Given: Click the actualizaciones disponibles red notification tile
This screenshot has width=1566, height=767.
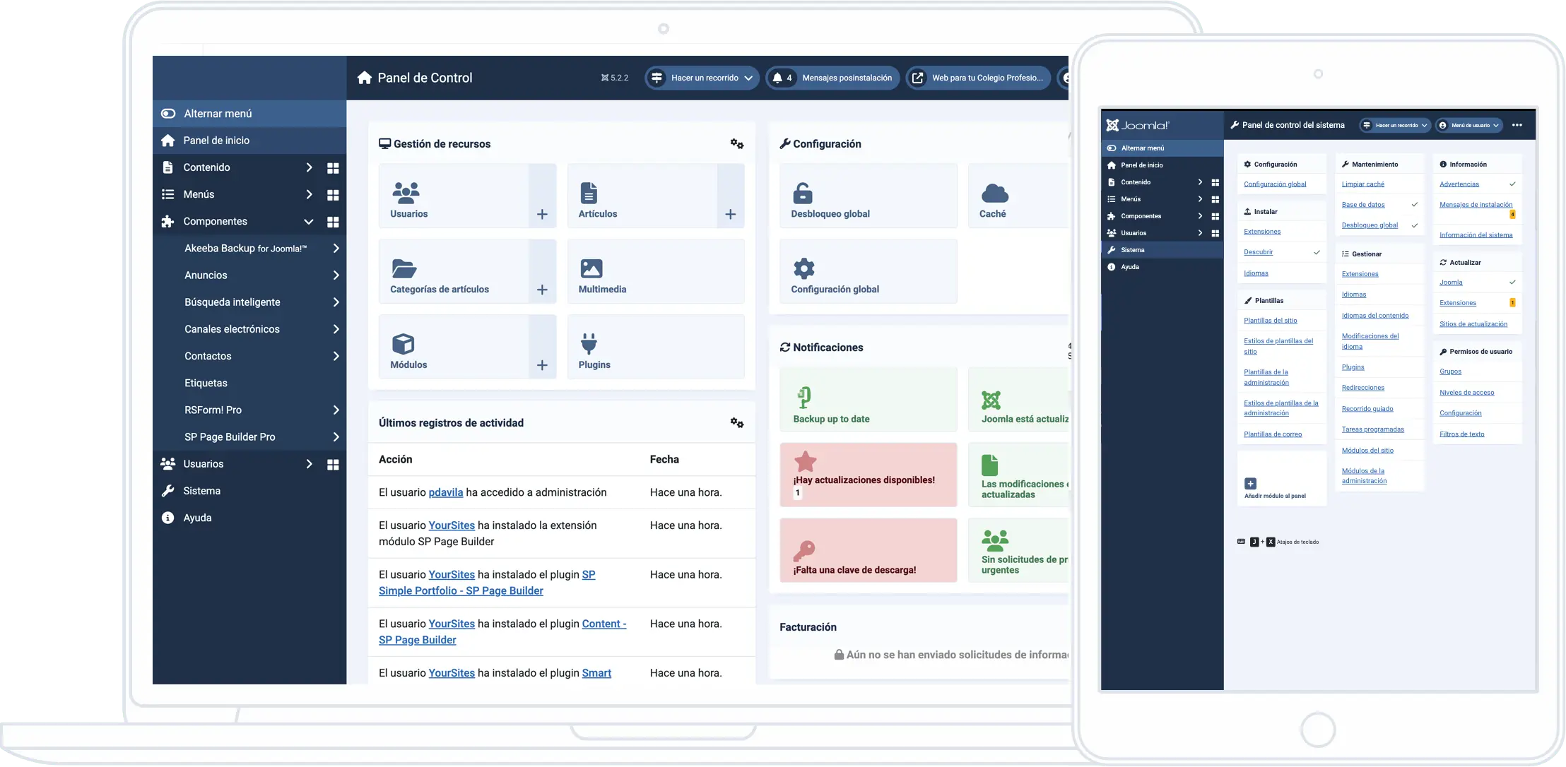Looking at the screenshot, I should coord(868,475).
